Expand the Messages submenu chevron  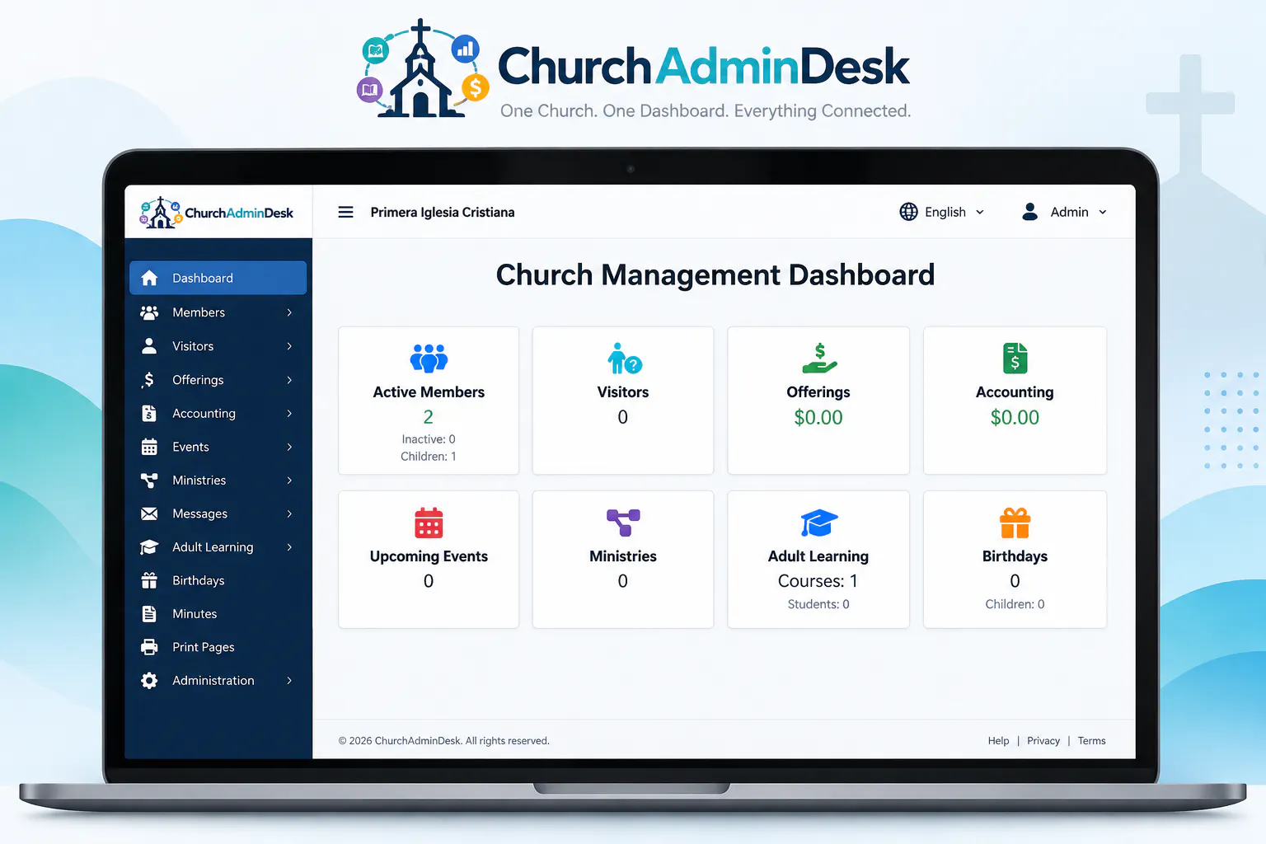(x=289, y=513)
